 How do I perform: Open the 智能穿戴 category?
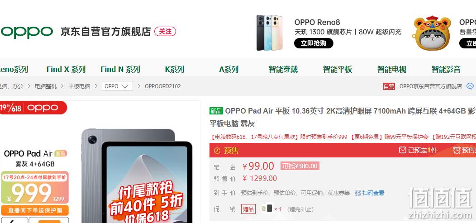[x=283, y=70]
